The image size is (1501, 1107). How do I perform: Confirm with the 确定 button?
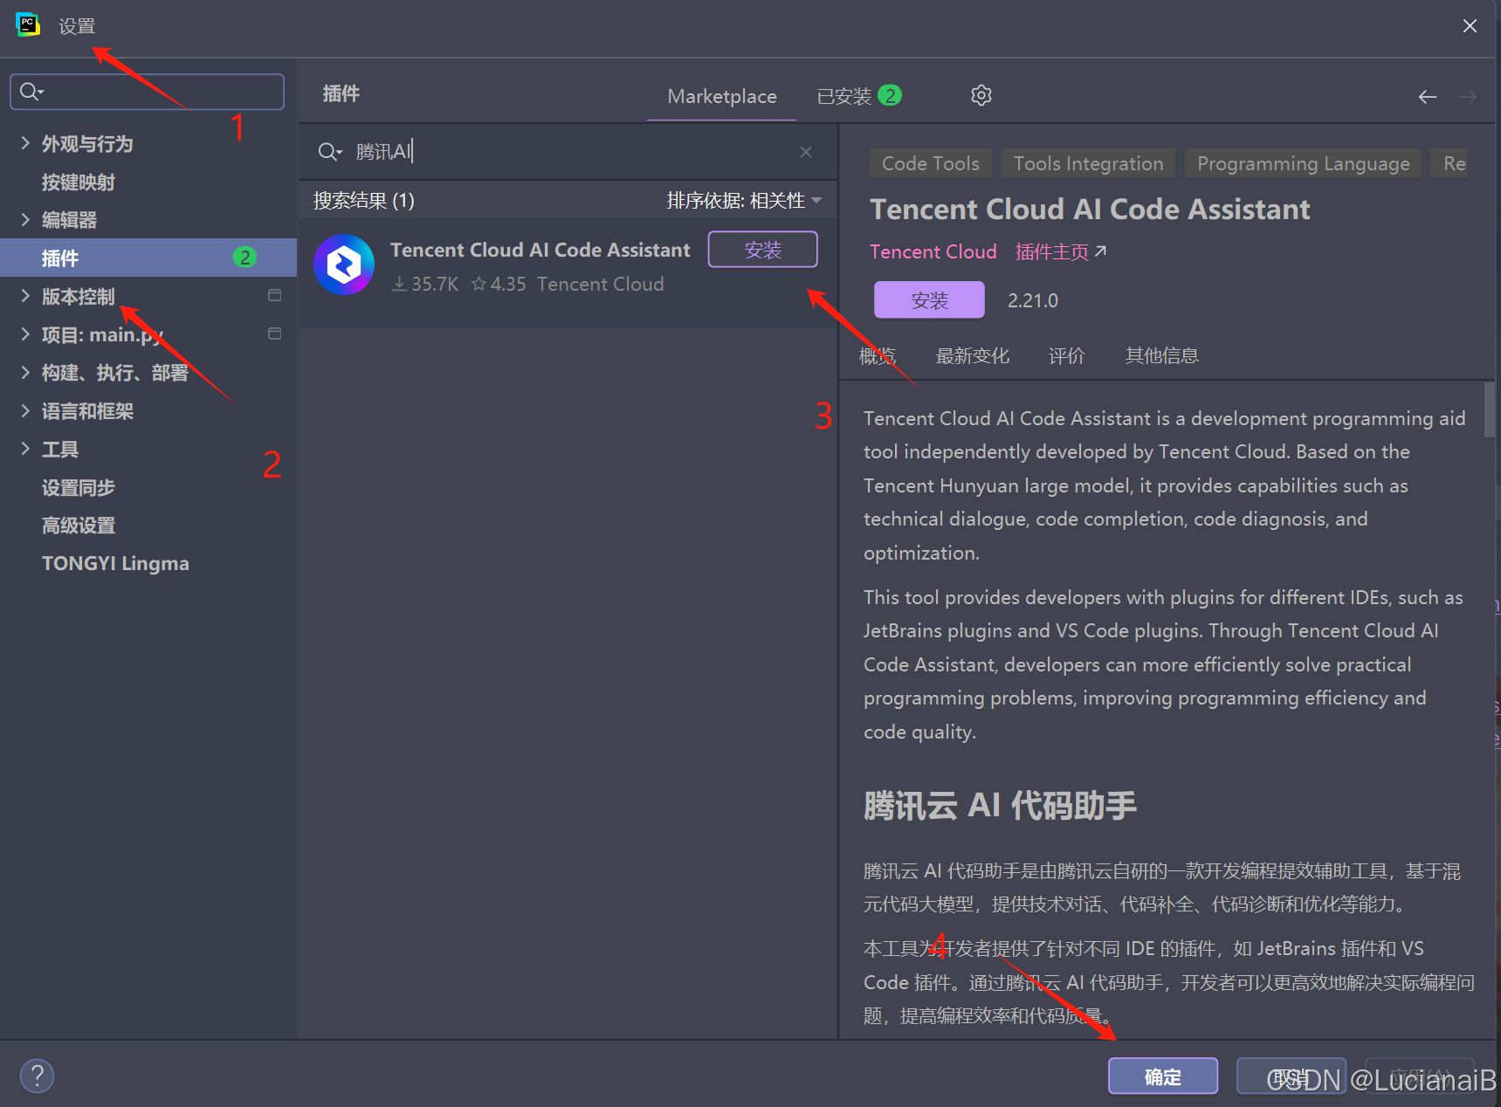pyautogui.click(x=1163, y=1076)
